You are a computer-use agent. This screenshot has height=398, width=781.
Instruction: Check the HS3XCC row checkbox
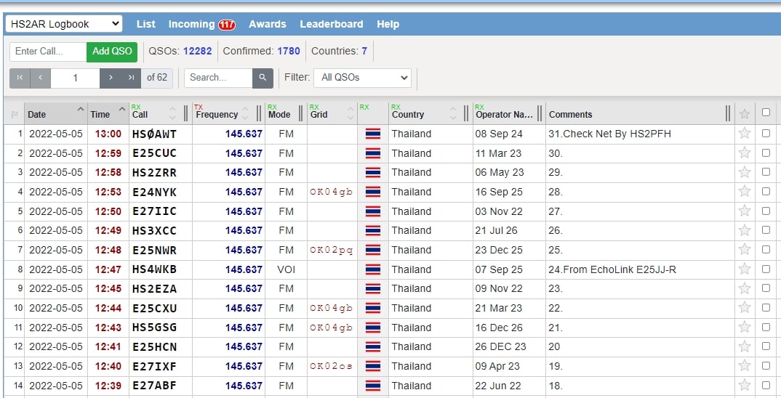[x=766, y=230]
